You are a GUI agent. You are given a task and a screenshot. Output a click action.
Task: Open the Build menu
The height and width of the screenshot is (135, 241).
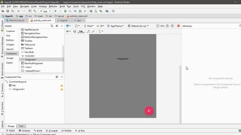[x=62, y=6]
